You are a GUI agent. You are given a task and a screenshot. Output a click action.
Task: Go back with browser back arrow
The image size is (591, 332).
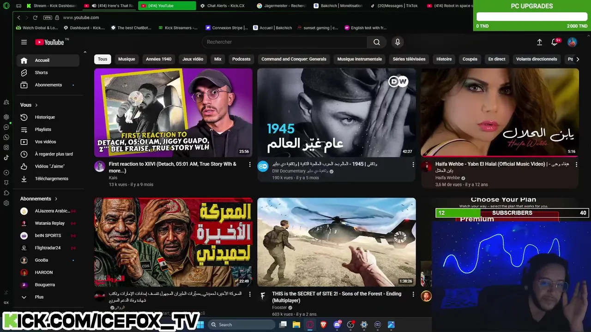18,18
